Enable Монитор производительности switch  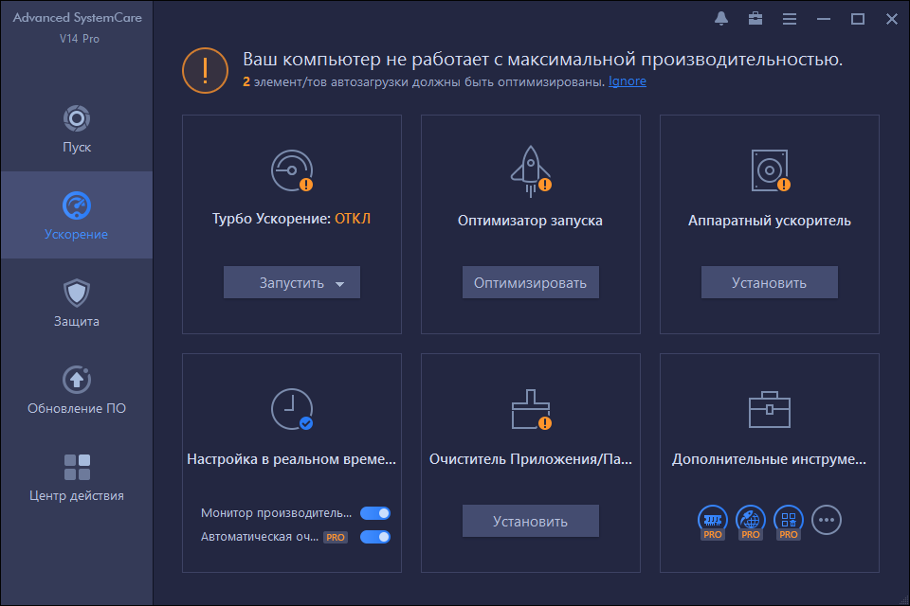(374, 512)
